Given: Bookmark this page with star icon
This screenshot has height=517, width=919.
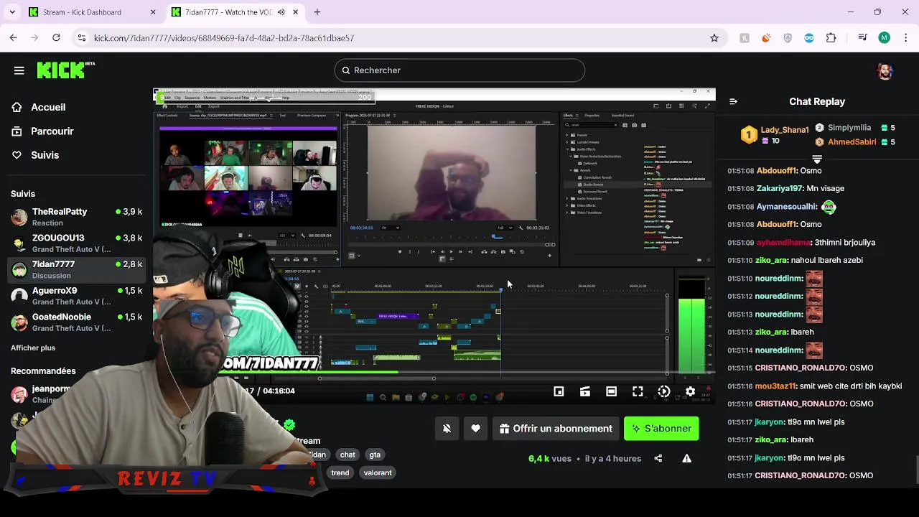Looking at the screenshot, I should tap(714, 38).
